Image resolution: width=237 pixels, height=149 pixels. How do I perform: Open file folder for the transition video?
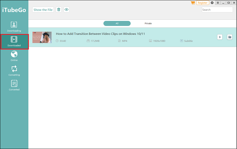(x=230, y=37)
